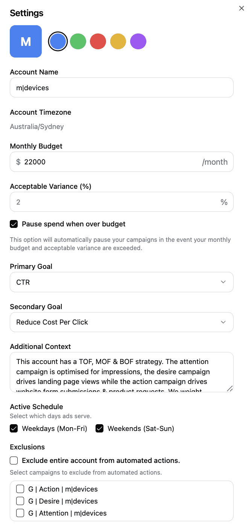Screen dimensions: 252x528
Task: Pick the red color swatch
Action: (98, 41)
